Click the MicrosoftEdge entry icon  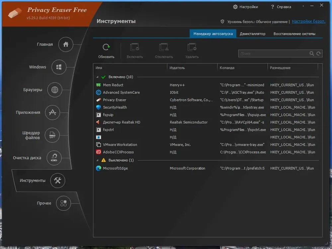pyautogui.click(x=99, y=168)
